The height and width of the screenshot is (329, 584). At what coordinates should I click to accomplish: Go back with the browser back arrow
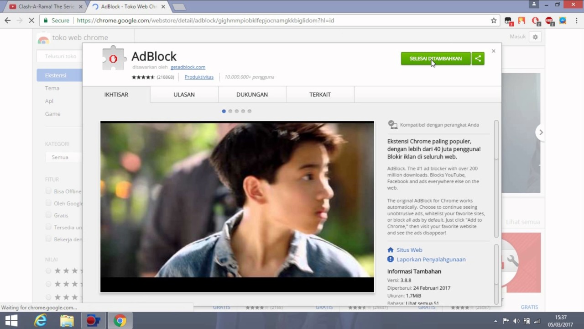7,21
